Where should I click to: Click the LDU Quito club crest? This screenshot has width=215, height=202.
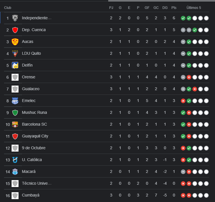click(15, 53)
